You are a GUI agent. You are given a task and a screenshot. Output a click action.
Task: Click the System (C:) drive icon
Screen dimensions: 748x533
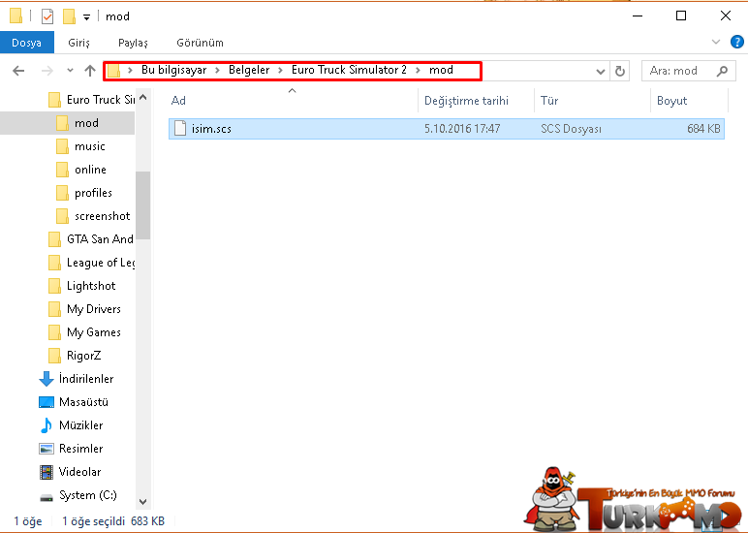(x=47, y=497)
